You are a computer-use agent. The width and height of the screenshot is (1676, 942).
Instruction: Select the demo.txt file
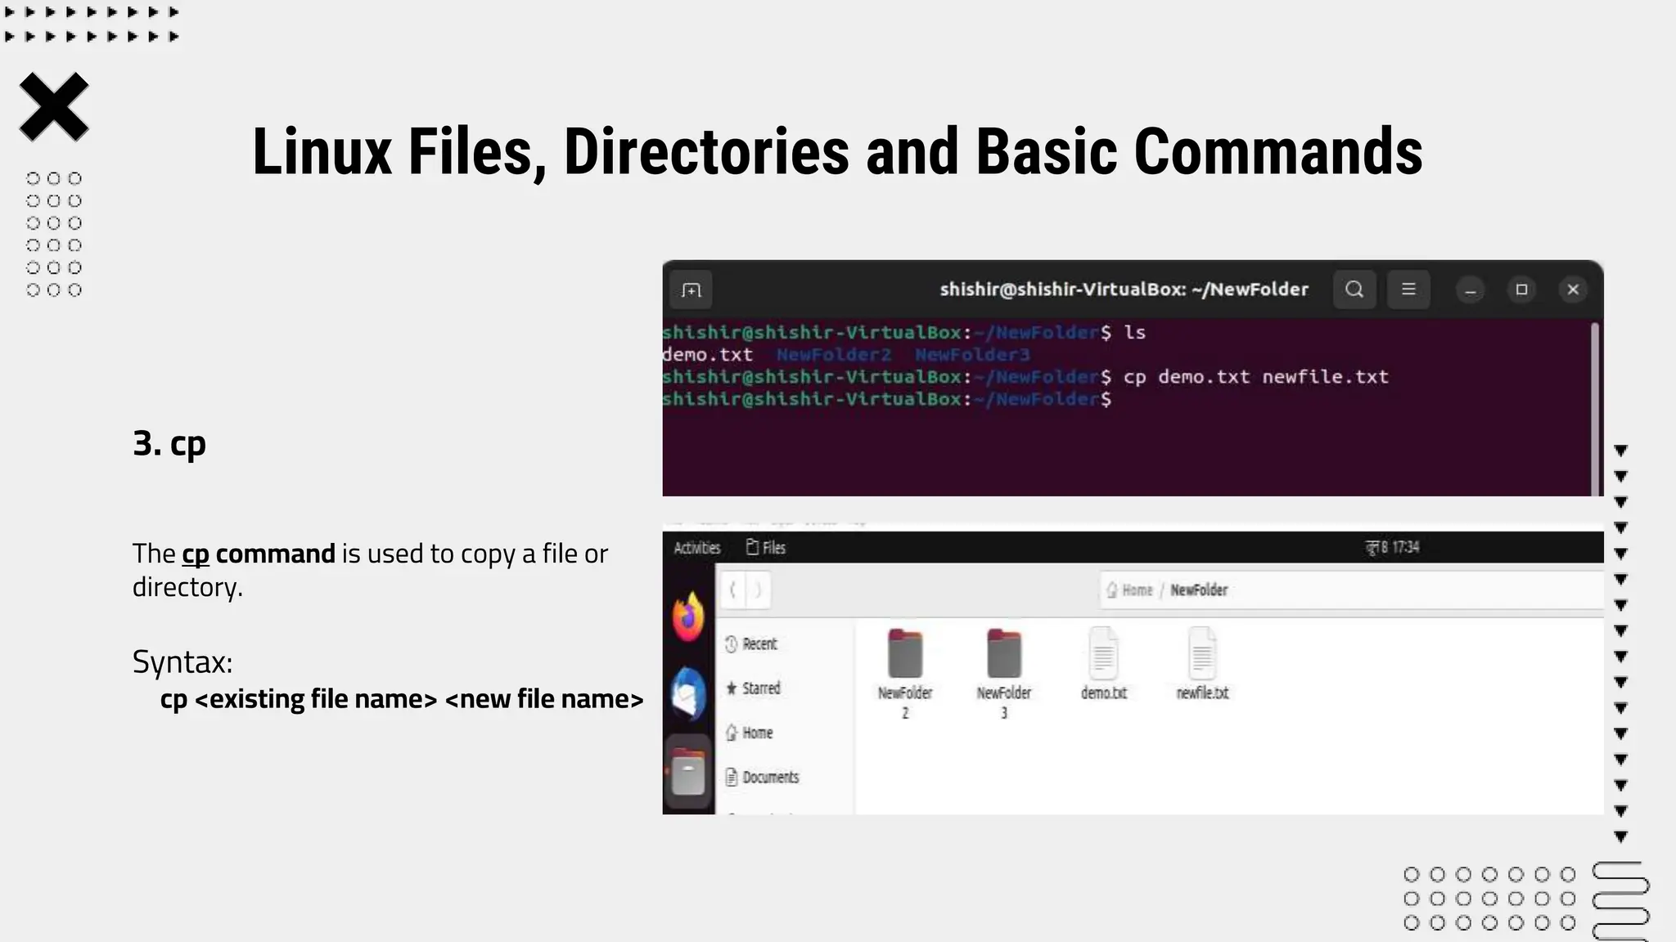point(1103,655)
